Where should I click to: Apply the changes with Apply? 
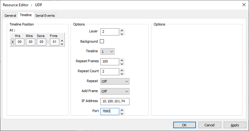click(235, 125)
